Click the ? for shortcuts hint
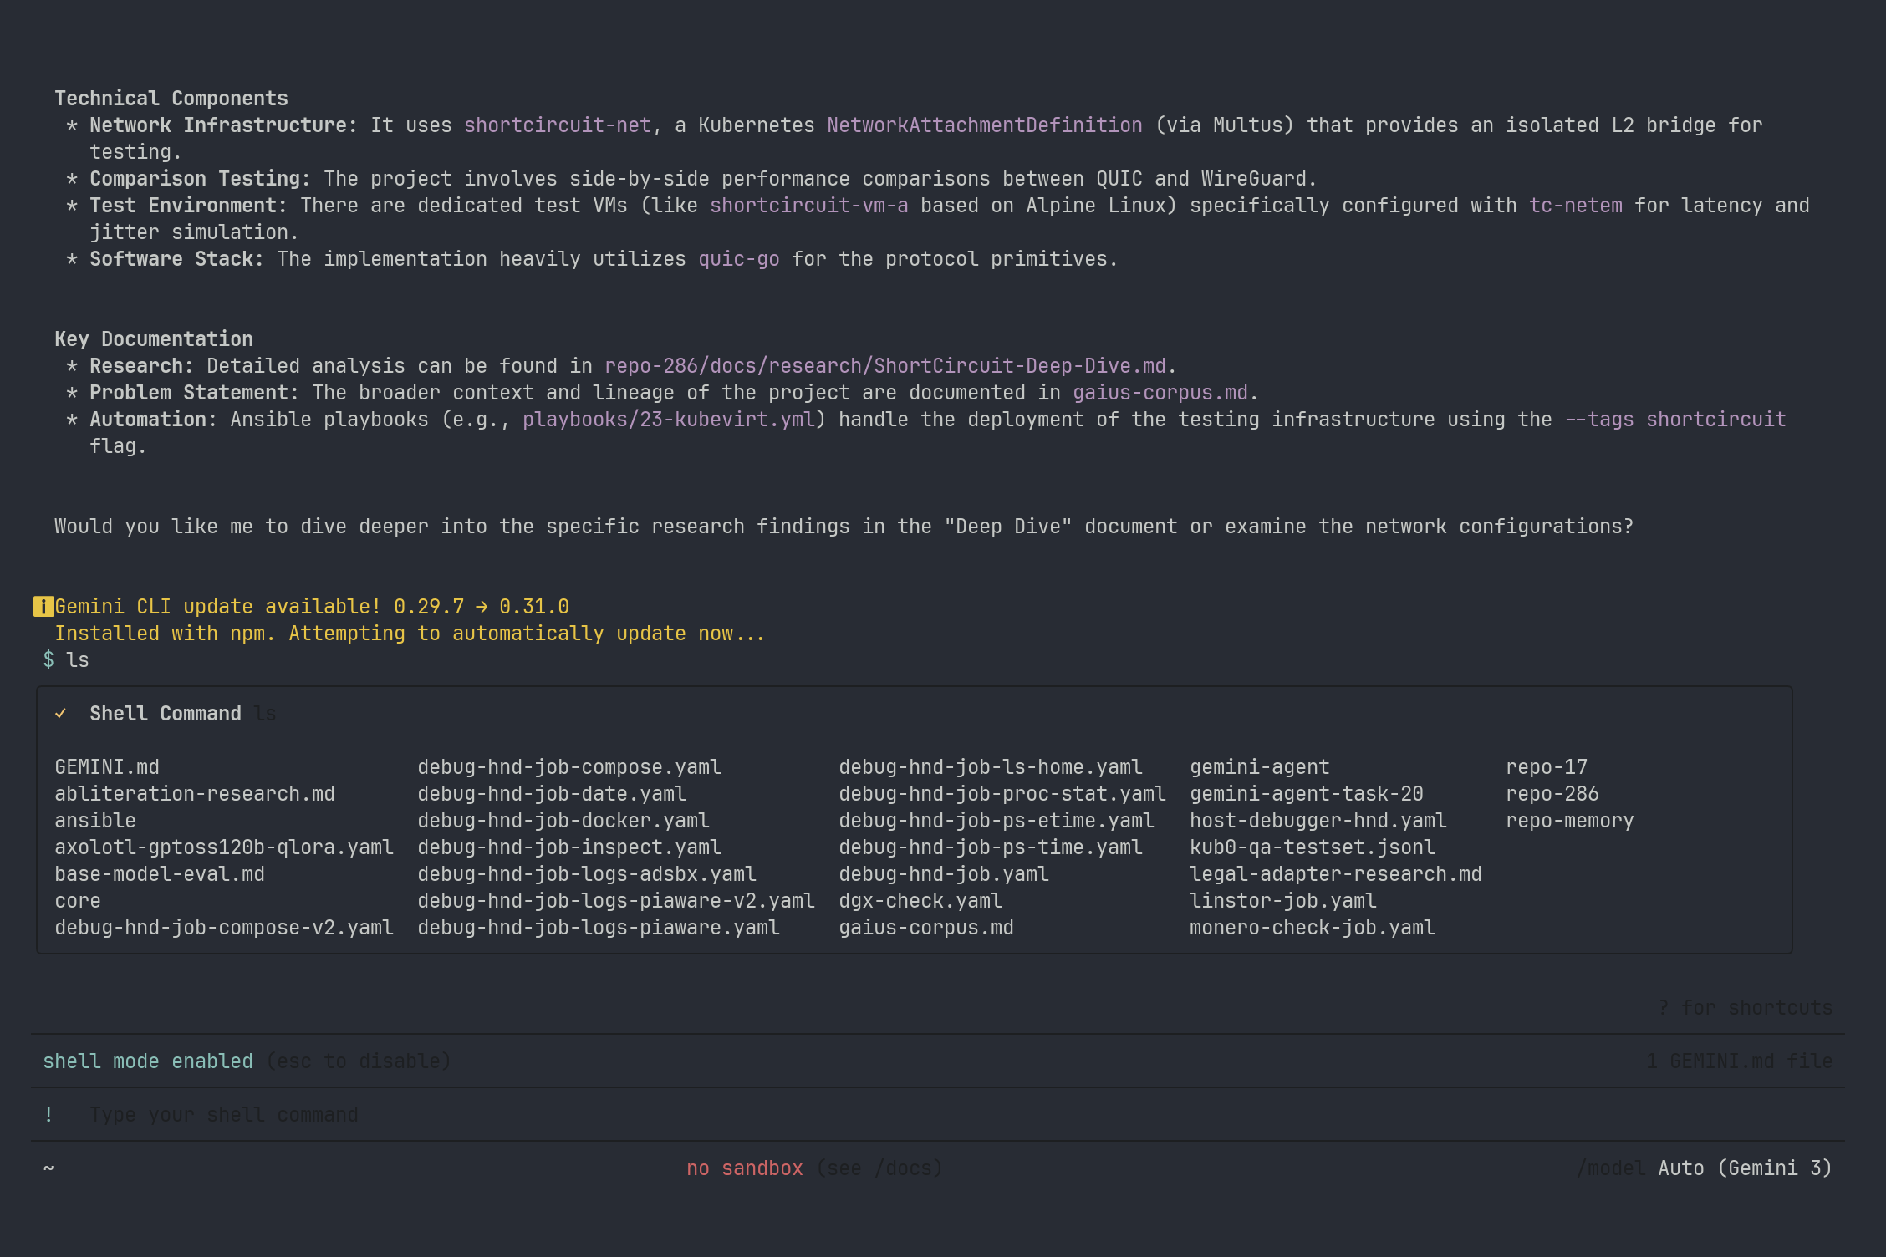 [1745, 1008]
